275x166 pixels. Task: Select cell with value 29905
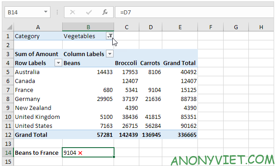[88, 99]
